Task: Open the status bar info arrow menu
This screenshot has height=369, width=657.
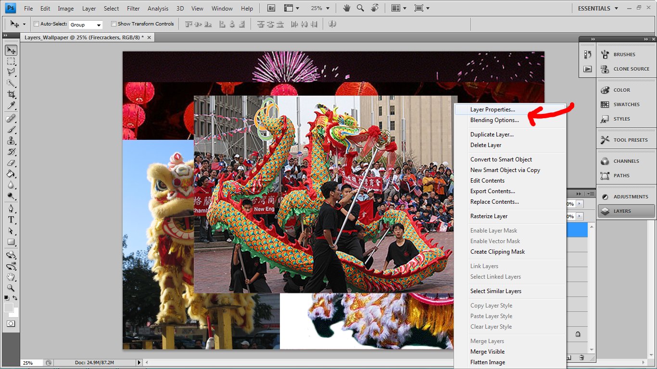Action: click(139, 363)
